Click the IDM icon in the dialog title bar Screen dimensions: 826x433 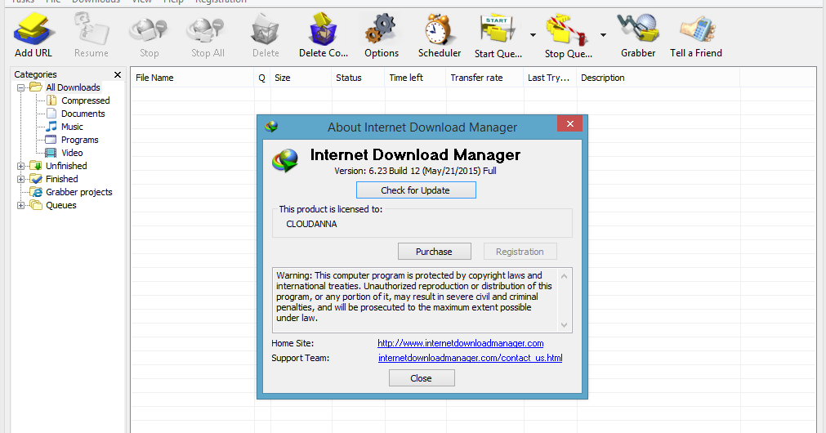pos(271,127)
